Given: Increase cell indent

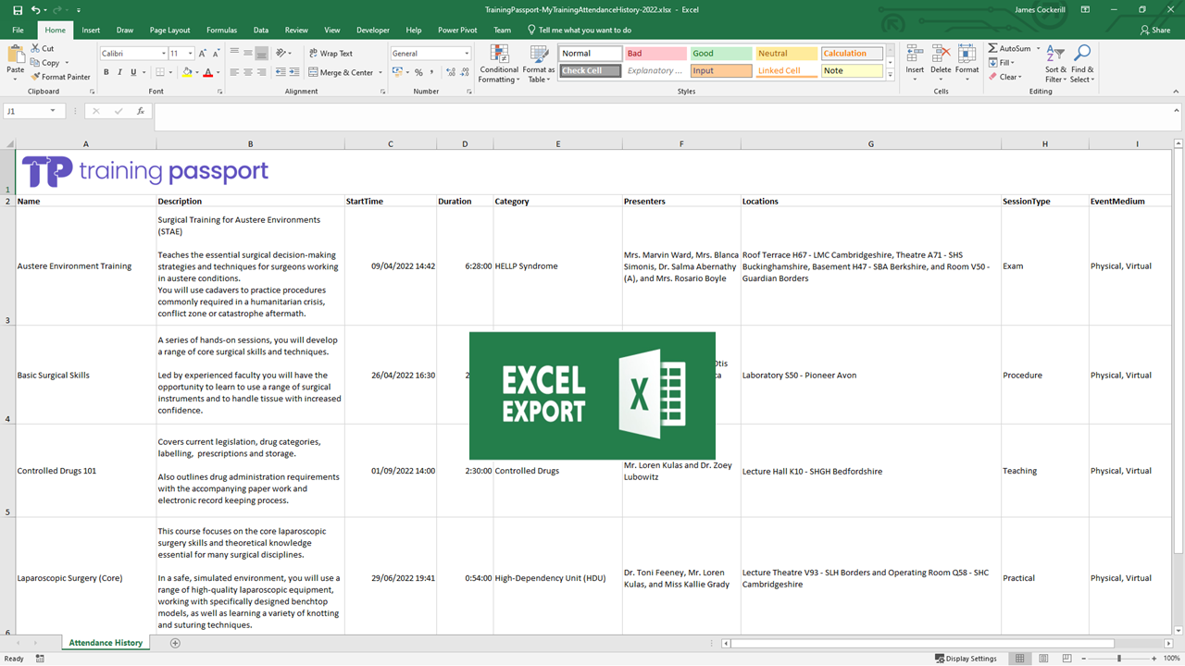Looking at the screenshot, I should coord(294,72).
